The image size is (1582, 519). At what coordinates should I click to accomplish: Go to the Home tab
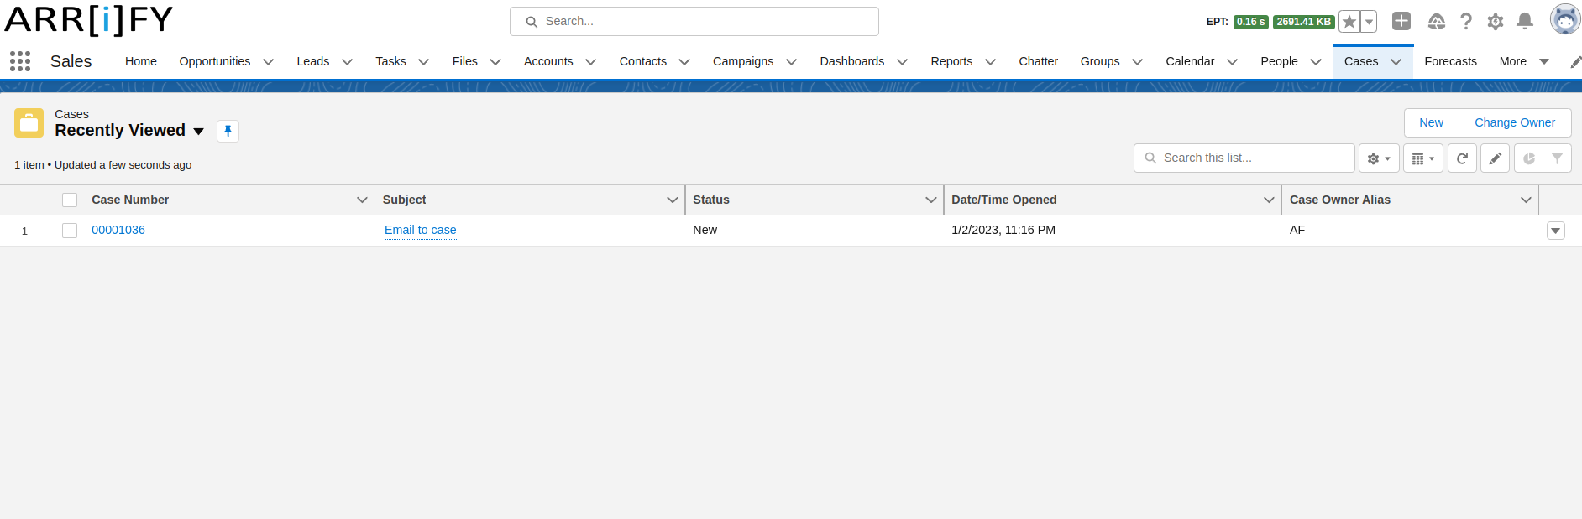(141, 61)
